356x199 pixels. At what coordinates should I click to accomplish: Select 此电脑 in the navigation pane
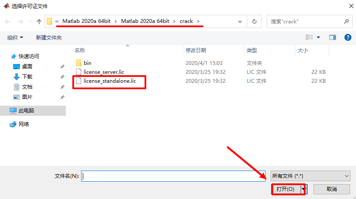click(26, 111)
